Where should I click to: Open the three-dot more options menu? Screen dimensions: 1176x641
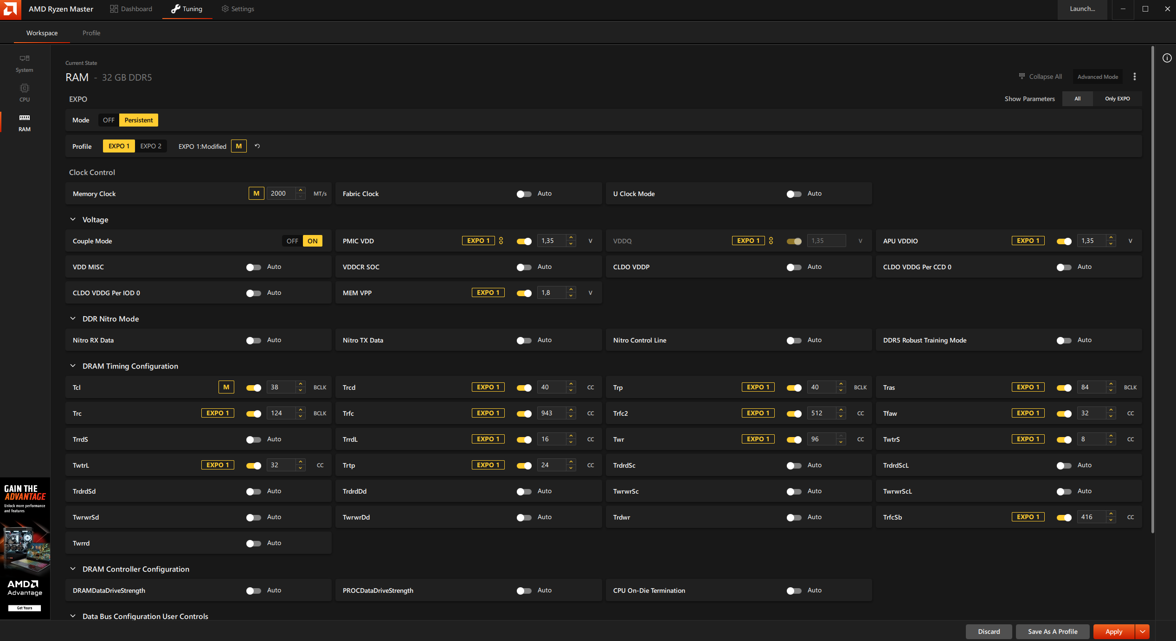point(1135,76)
